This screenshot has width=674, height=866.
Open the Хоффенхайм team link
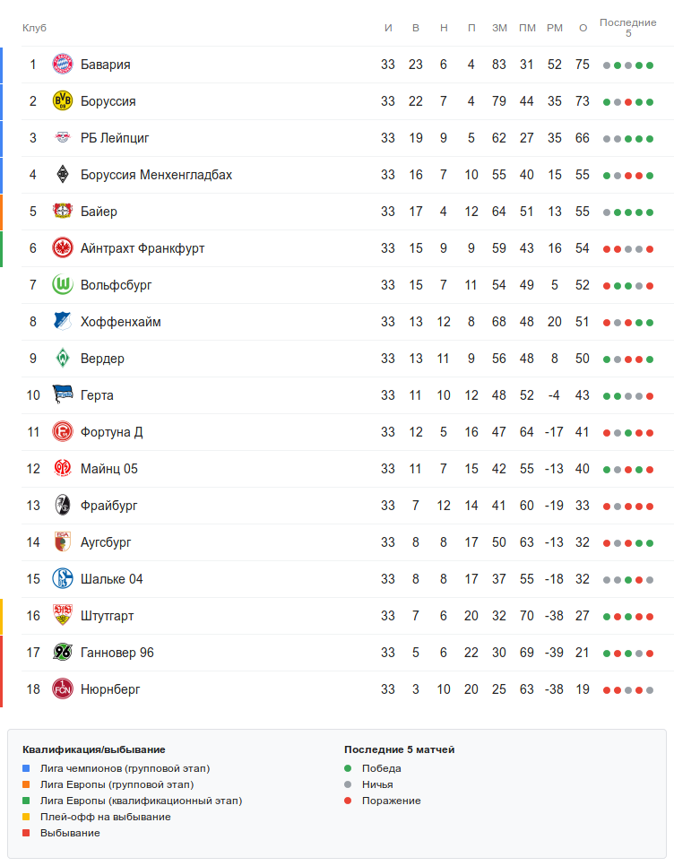click(121, 322)
